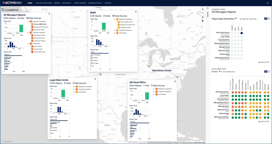
Task: Click pin icon on Legal Data Center card
Action: point(95,80)
